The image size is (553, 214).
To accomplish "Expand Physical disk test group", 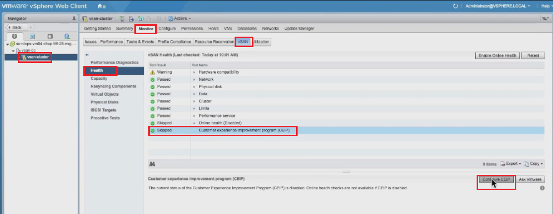I will coord(194,87).
